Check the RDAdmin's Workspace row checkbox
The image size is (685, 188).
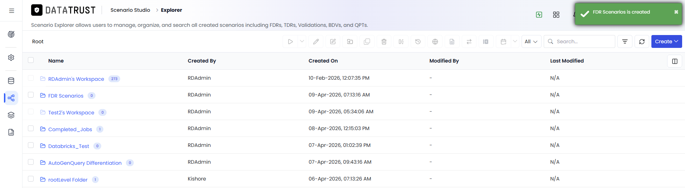tap(31, 78)
